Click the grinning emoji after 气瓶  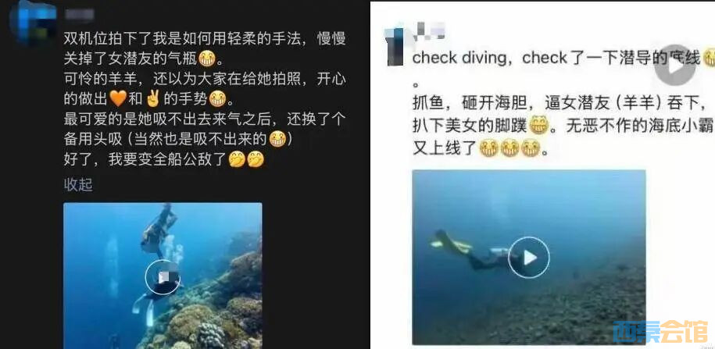[x=208, y=59]
